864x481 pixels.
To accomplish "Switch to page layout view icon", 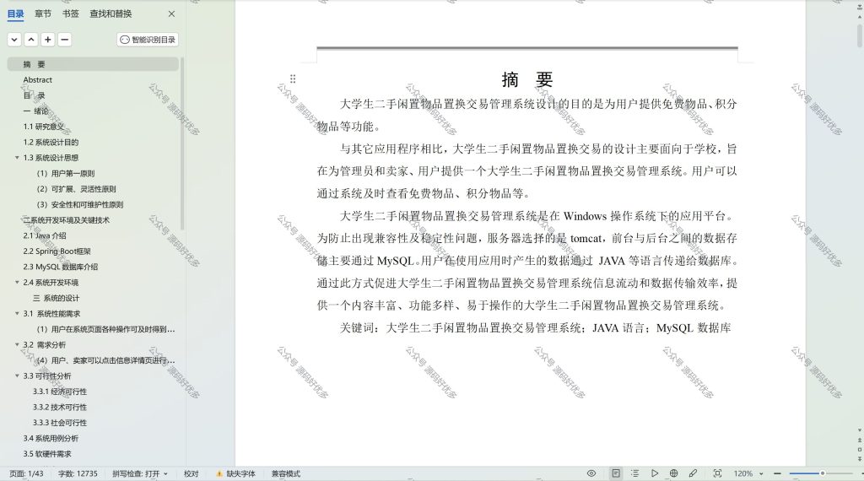I will (x=615, y=473).
